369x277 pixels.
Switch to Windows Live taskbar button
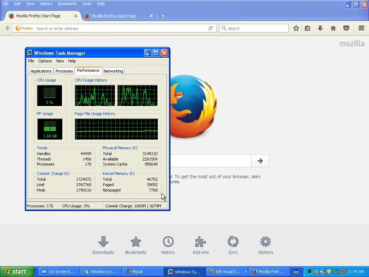pos(101,272)
